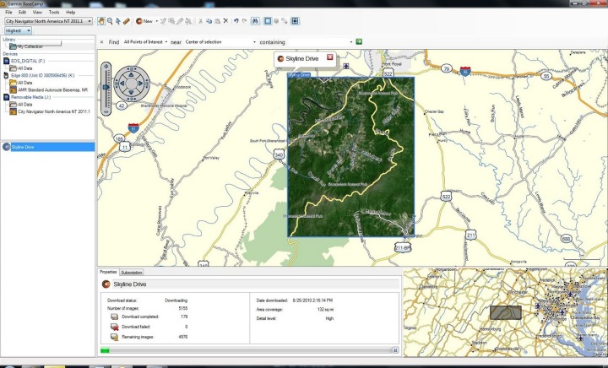Select Skyline Drive in the list
This screenshot has height=368, width=608.
click(x=24, y=146)
